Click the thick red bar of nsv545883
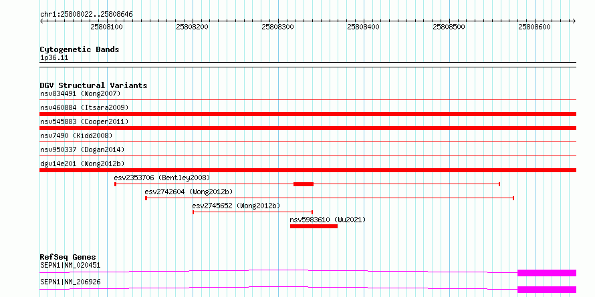 click(308, 128)
